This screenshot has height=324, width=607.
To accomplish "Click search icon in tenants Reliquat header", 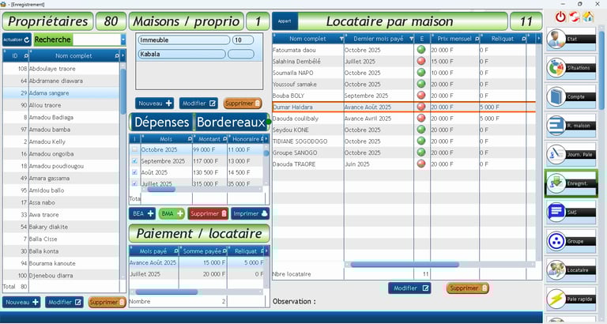I will [x=523, y=39].
